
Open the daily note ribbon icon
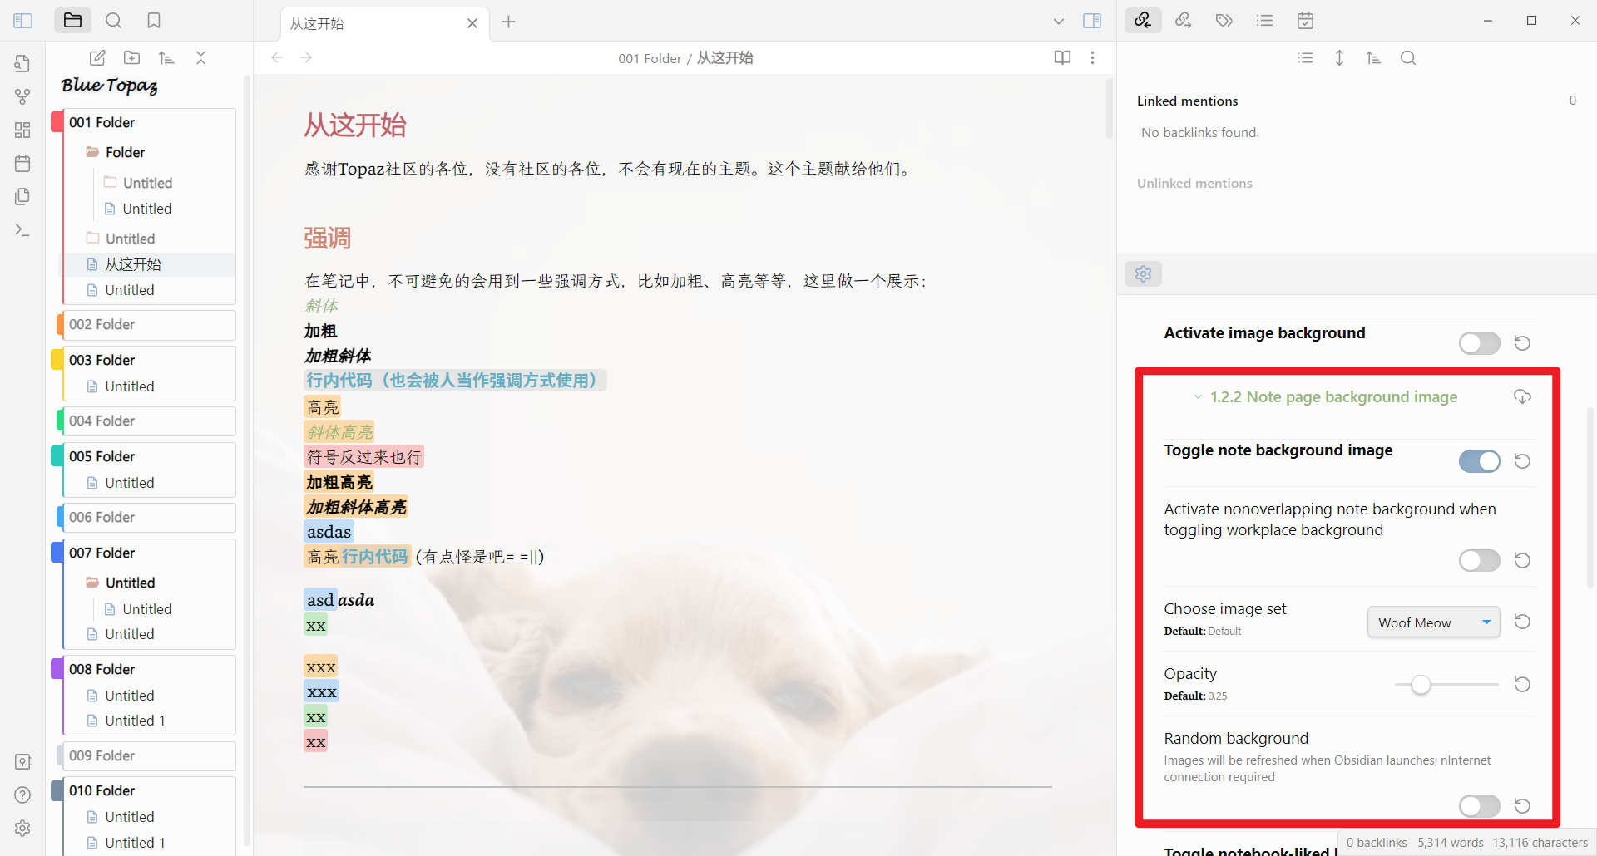[22, 163]
